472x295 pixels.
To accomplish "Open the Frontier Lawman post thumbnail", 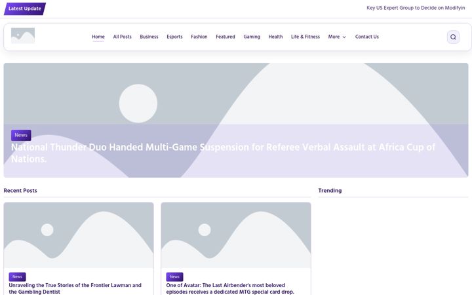I will (x=79, y=235).
